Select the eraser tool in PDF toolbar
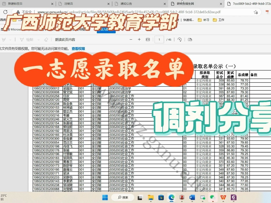 (x=46, y=40)
